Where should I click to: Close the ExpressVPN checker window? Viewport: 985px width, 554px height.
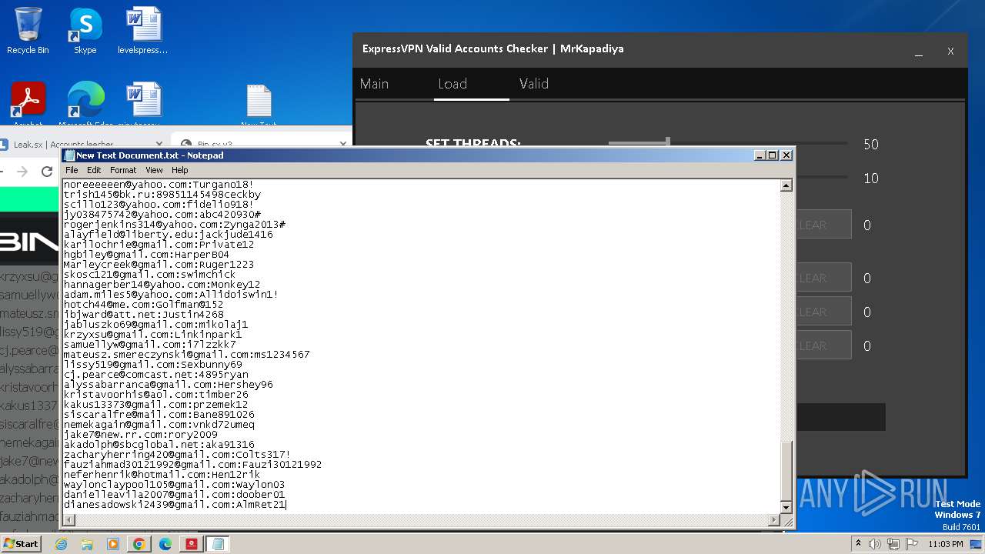(x=950, y=52)
